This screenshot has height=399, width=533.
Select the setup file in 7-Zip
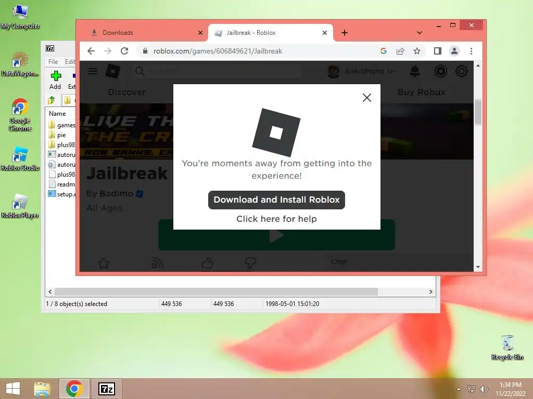[x=61, y=194]
